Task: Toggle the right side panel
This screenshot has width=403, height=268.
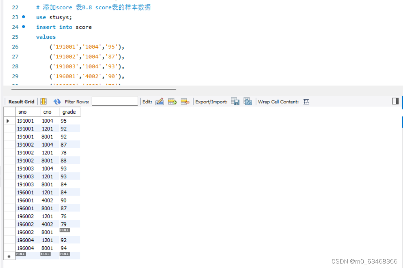Action: (394, 101)
